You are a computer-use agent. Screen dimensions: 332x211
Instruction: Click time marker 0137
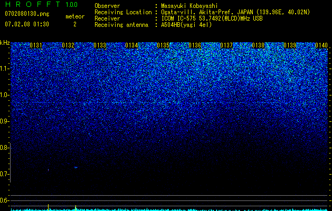pyautogui.click(x=226, y=45)
